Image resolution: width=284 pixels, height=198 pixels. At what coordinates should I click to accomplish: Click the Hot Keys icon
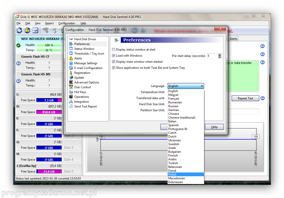[71, 92]
